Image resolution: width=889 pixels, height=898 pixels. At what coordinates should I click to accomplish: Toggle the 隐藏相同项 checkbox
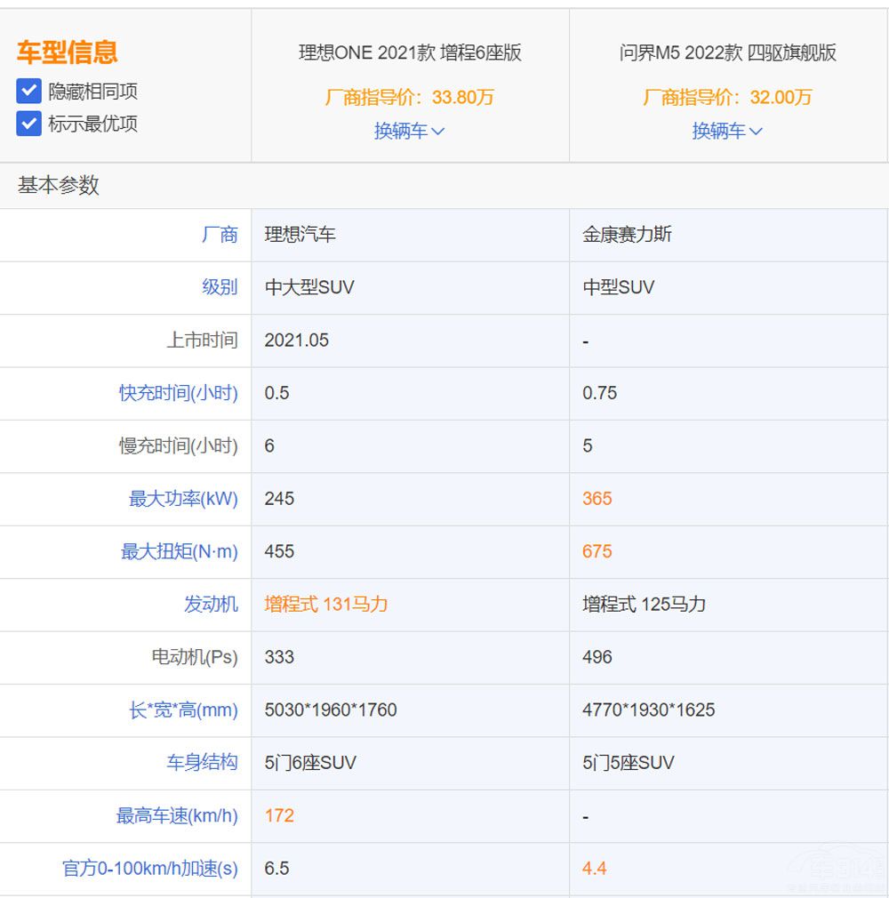[29, 92]
